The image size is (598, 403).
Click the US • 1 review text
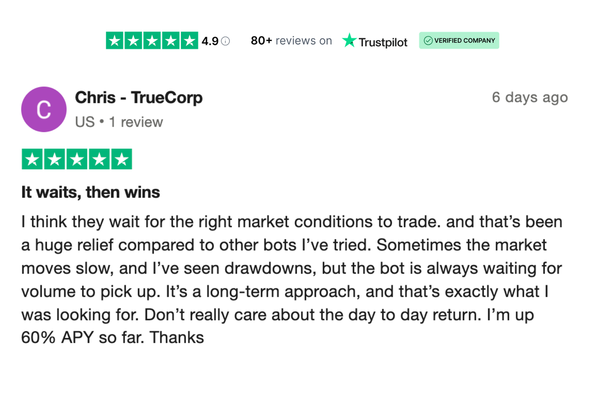pos(119,122)
